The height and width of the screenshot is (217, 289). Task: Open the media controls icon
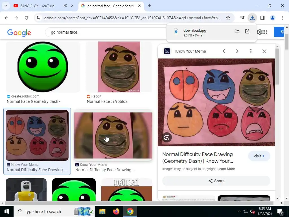[x=242, y=18]
